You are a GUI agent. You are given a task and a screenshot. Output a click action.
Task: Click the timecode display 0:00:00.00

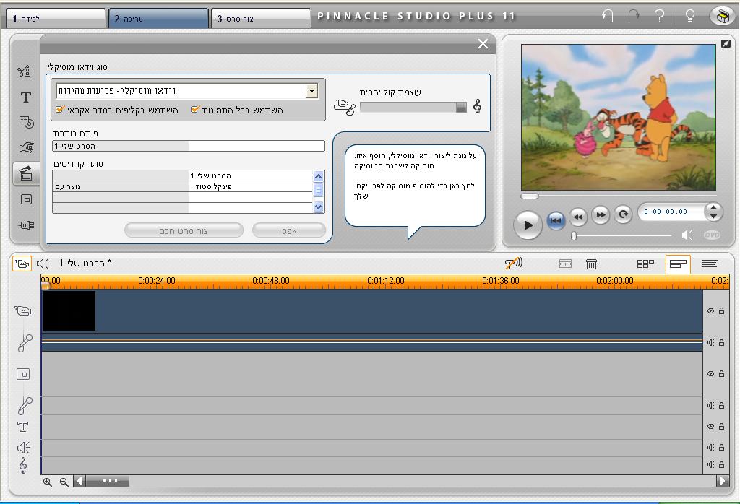tap(666, 212)
